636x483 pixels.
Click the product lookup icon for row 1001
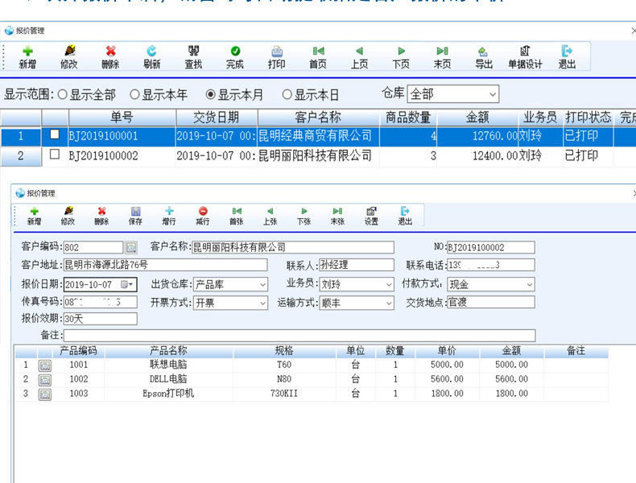(45, 365)
